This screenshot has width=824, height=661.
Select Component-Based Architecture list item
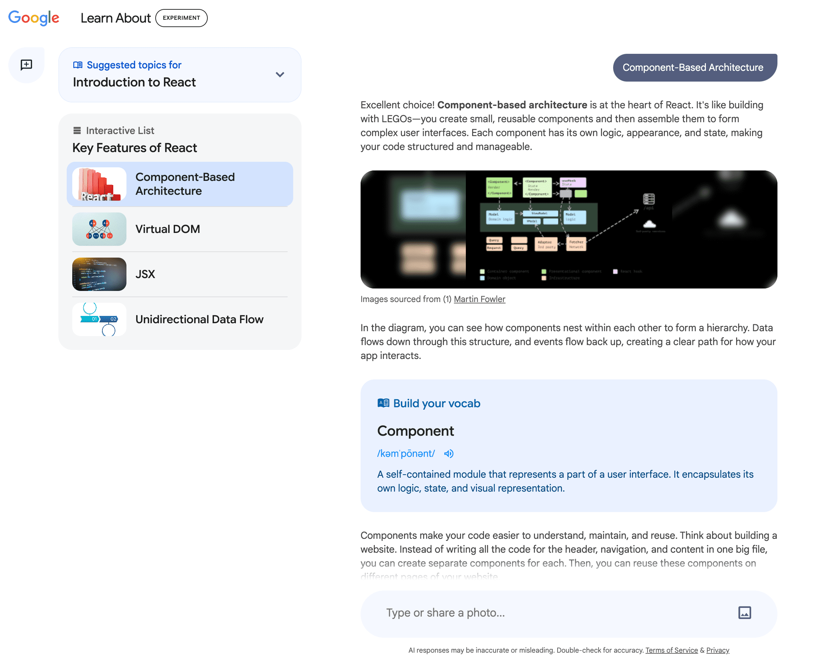click(x=180, y=184)
